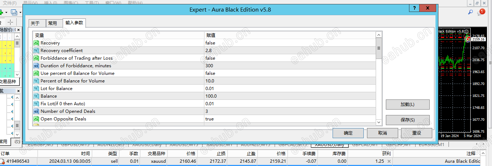The width and height of the screenshot is (492, 166).
Task: Click the integer icon beside Duration of Forbiddance
Action: click(x=36, y=66)
